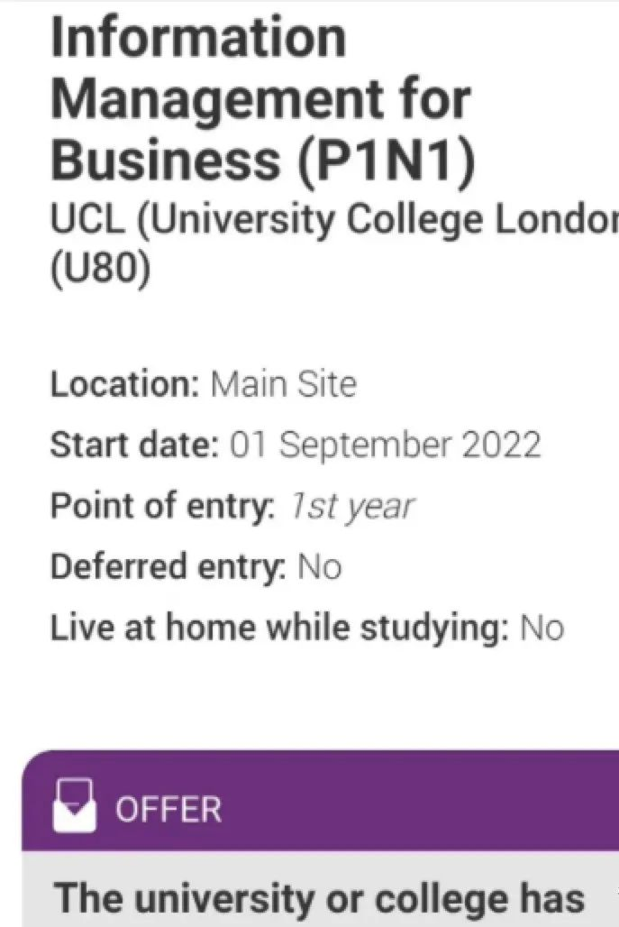Select the Location: Main Site line
Image resolution: width=619 pixels, height=927 pixels.
click(204, 384)
